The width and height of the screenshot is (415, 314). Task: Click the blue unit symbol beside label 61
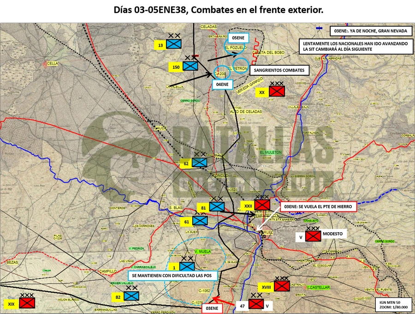(x=200, y=220)
